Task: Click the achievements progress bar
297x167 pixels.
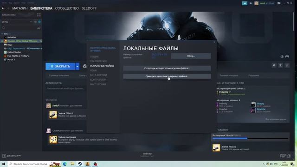Action: click(250, 138)
